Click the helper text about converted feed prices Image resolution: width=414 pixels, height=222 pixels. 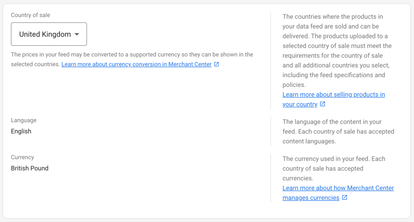pyautogui.click(x=132, y=55)
